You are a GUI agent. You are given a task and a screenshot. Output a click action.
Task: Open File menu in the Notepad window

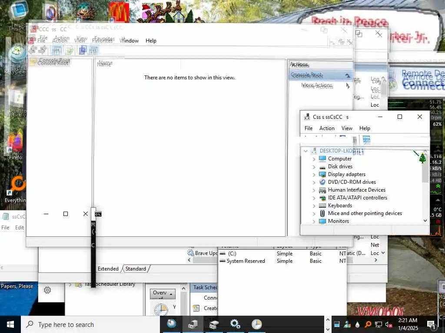tap(5, 227)
